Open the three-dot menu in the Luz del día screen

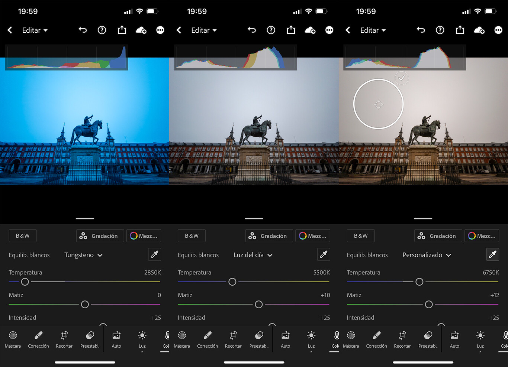coord(329,30)
